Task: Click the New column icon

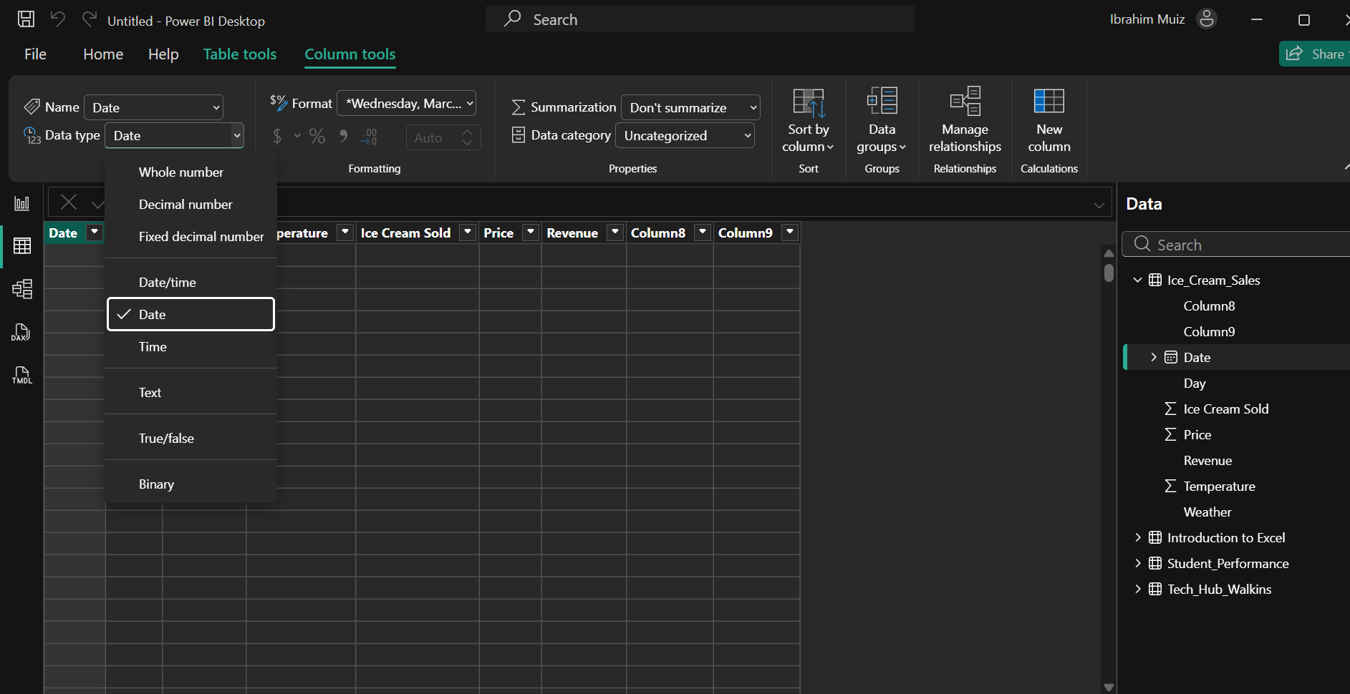Action: tap(1049, 101)
